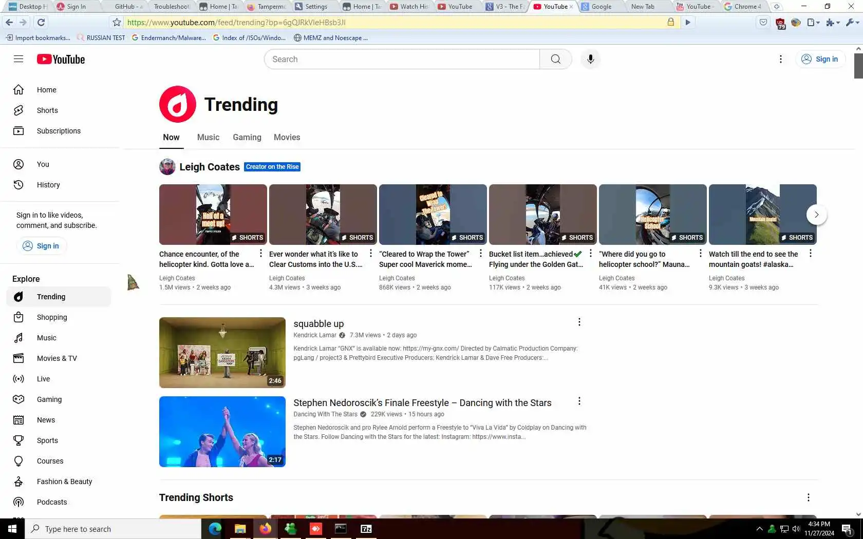863x539 pixels.
Task: Click the browser forward arrow
Action: tap(23, 22)
